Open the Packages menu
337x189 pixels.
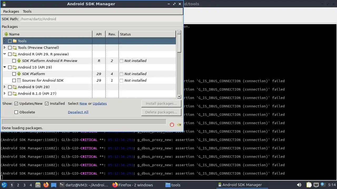click(11, 11)
